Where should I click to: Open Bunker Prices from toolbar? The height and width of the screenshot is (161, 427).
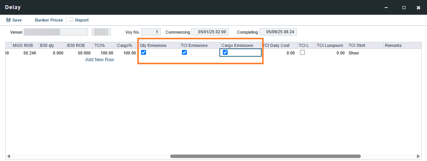click(49, 20)
